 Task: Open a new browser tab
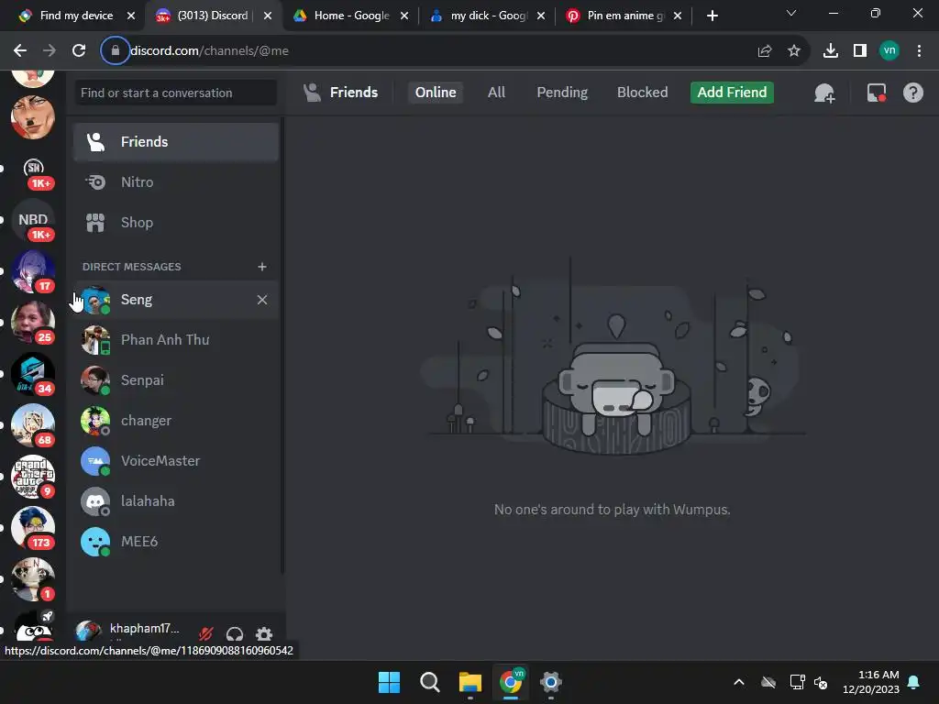pos(712,16)
